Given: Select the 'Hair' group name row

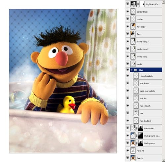Looking at the screenshot, I should pos(146,70).
